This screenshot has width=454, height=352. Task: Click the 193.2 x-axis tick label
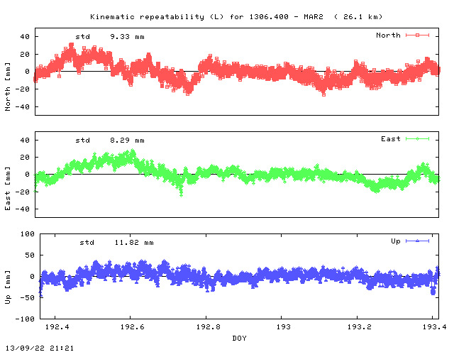coord(359,326)
